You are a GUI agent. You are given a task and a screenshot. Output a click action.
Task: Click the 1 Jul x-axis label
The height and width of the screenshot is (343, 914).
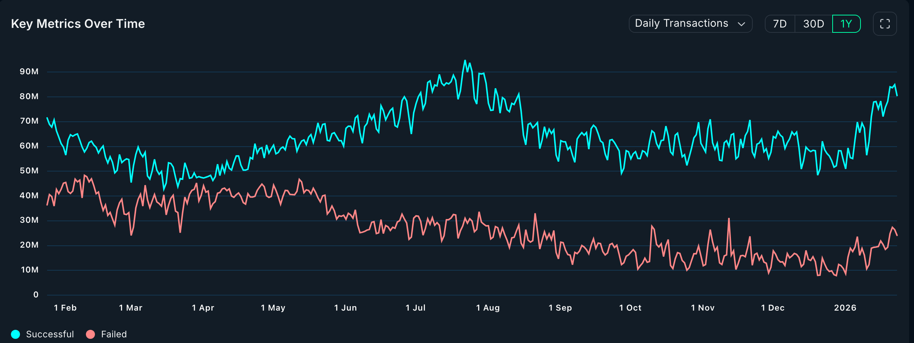click(x=416, y=308)
